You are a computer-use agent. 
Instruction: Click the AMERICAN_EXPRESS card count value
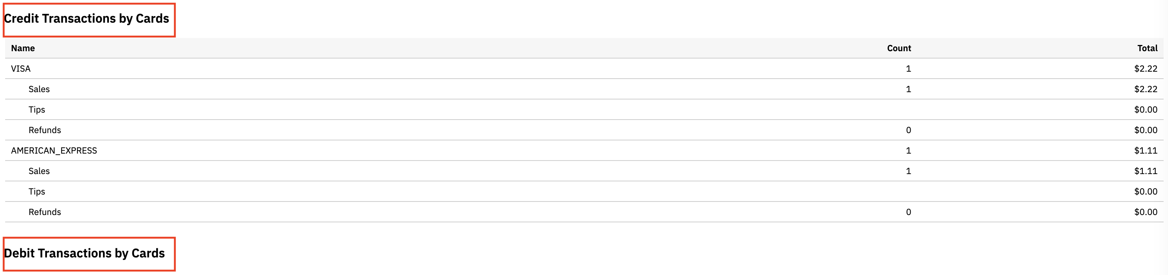[x=908, y=151]
